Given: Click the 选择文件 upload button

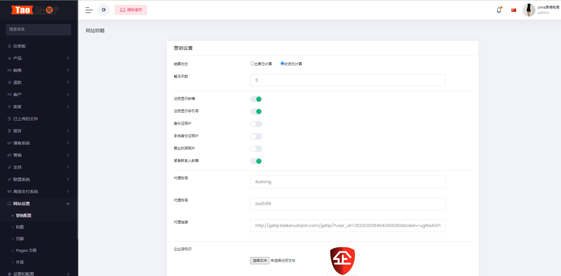Looking at the screenshot, I should 260,261.
